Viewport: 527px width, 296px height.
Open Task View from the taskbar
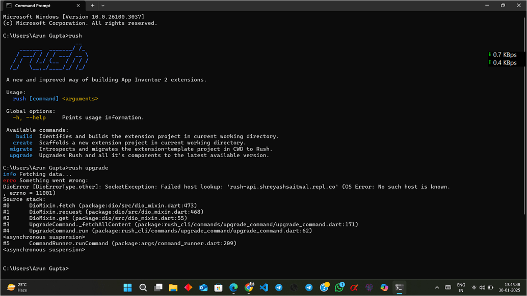[159, 287]
